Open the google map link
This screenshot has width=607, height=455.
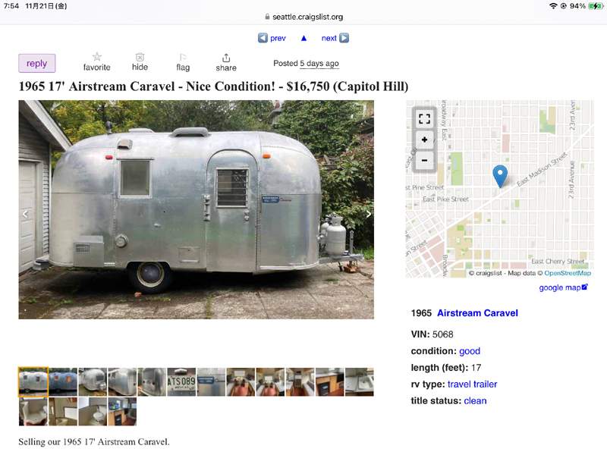pos(563,287)
